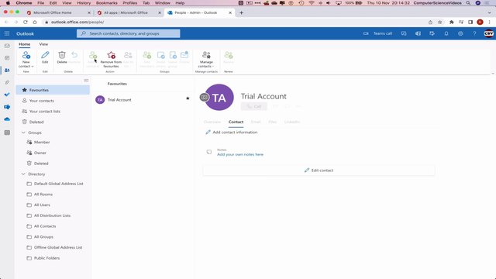
Task: Toggle favourite star on Trial Account row
Action: [x=188, y=98]
